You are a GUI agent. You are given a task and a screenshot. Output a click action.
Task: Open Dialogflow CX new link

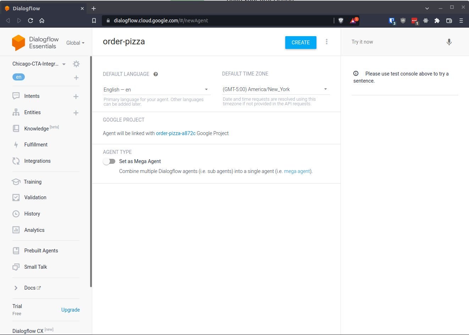[x=33, y=330]
